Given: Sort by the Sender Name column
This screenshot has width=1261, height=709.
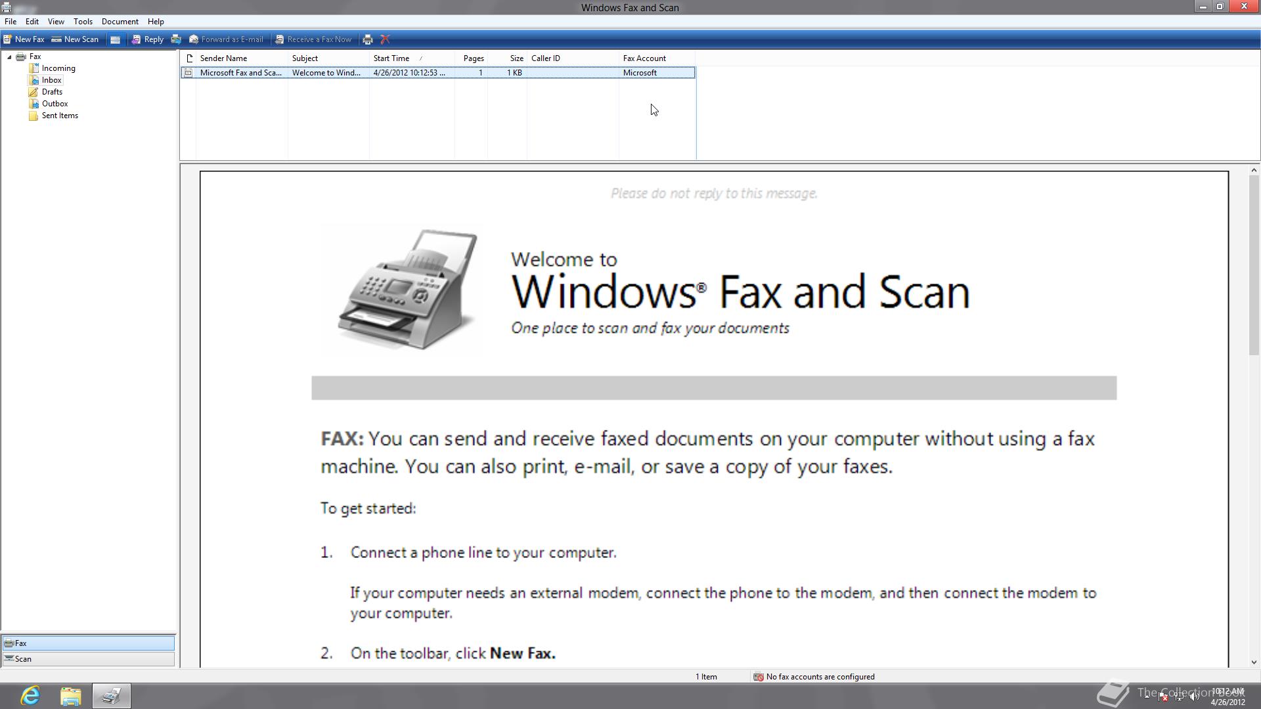Looking at the screenshot, I should pyautogui.click(x=242, y=58).
